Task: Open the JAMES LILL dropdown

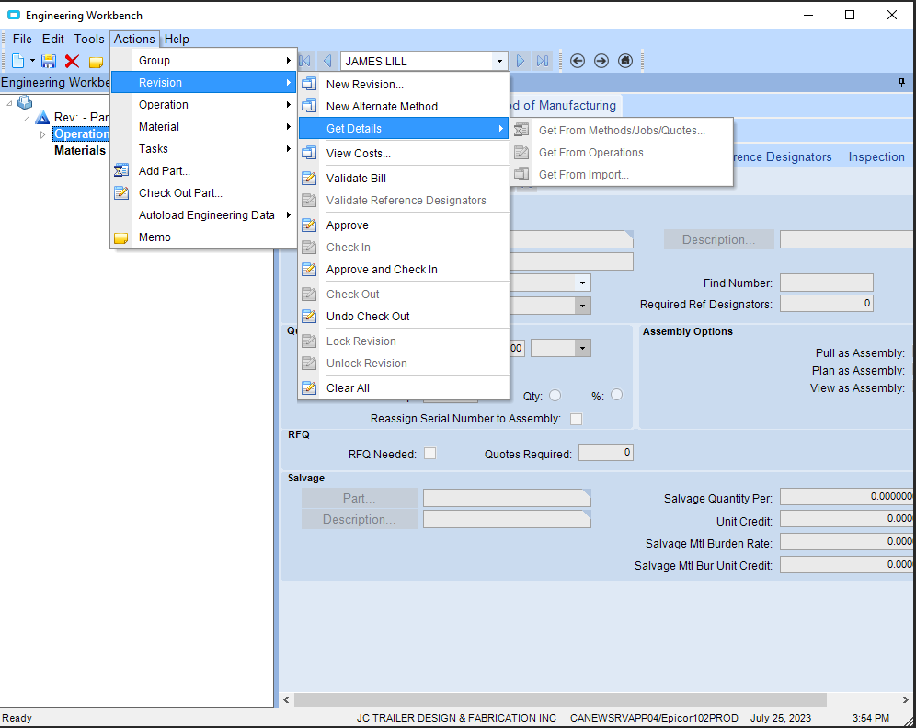Action: 500,61
